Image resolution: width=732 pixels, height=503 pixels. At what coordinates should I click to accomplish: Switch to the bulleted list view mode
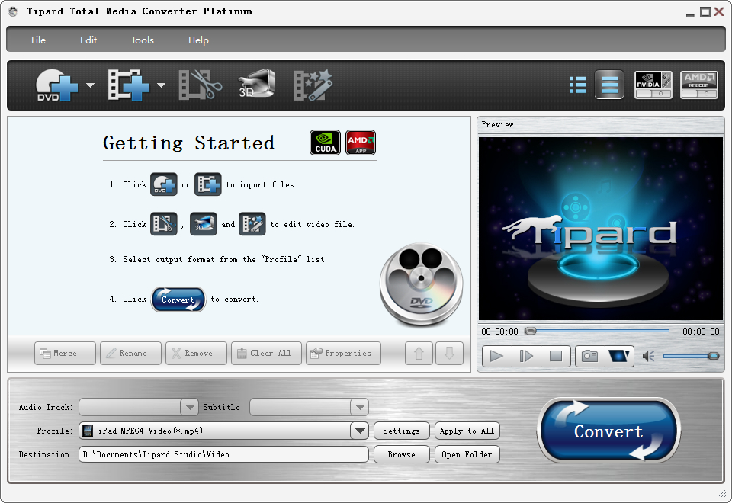point(578,85)
